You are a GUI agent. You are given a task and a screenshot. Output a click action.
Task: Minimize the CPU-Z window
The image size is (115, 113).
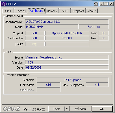click(101, 4)
